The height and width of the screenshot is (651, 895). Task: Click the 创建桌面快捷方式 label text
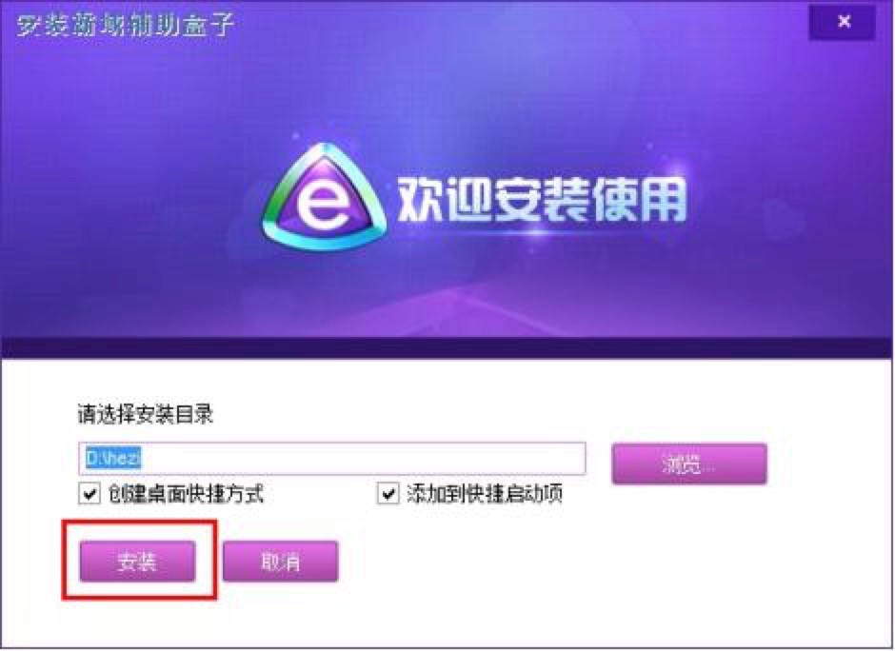[x=186, y=494]
